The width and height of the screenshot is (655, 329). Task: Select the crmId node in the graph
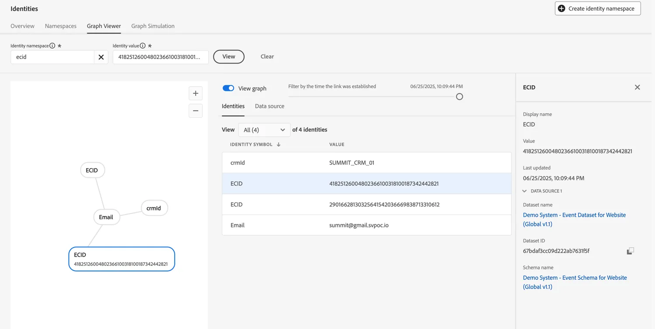154,208
